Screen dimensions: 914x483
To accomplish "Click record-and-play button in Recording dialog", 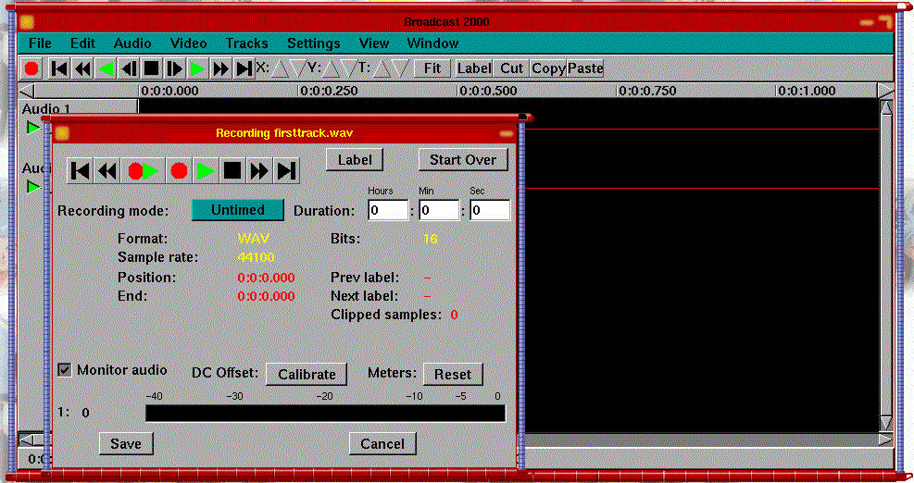I will click(144, 170).
